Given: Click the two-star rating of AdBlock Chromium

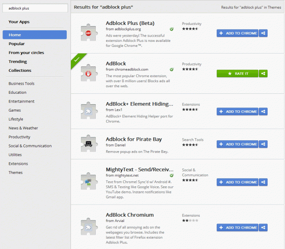Looking at the screenshot, I should pos(190,221).
